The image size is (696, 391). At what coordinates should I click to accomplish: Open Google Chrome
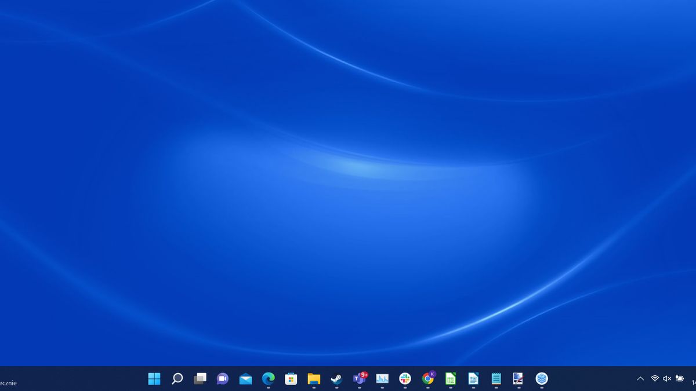(x=427, y=380)
